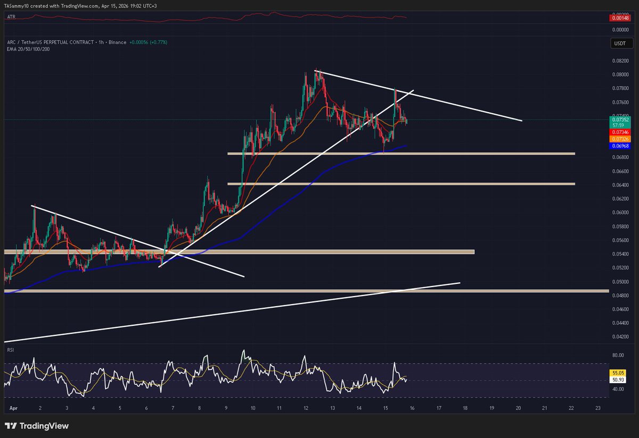Click the orange EMA price label 0.07326
Image resolution: width=639 pixels, height=438 pixels.
[620, 138]
